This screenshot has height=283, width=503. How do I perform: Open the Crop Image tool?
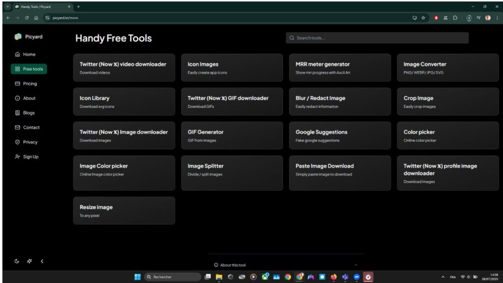(x=448, y=102)
